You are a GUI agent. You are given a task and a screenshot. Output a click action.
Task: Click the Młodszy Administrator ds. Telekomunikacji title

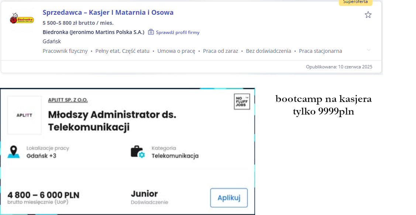112,121
